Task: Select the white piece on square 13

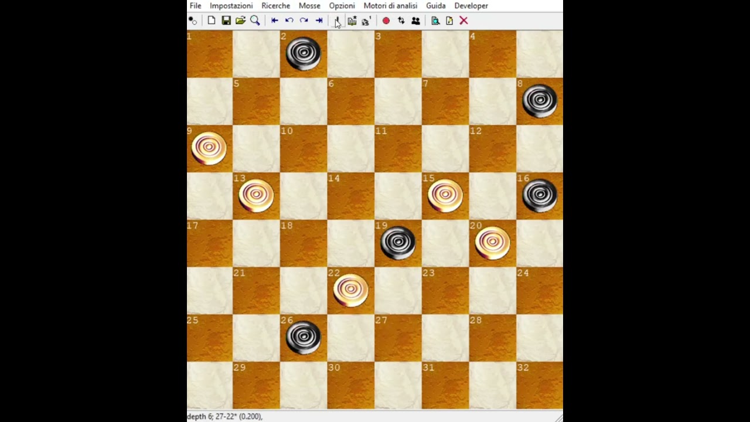Action: point(256,195)
